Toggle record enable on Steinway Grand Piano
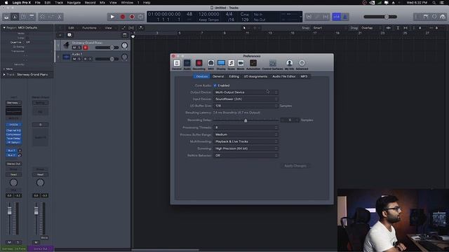Viewport: 449px width, 252px height. tap(85, 48)
